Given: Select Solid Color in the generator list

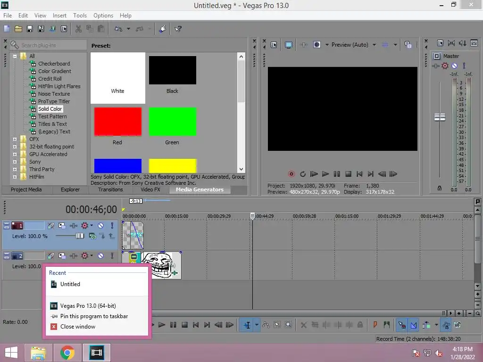Looking at the screenshot, I should pos(50,109).
